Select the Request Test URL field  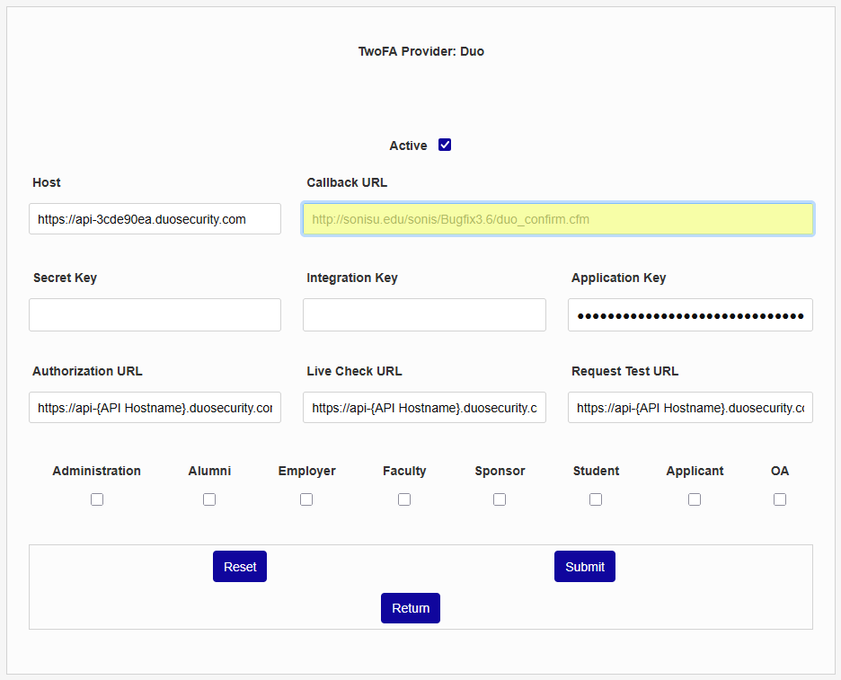[690, 408]
